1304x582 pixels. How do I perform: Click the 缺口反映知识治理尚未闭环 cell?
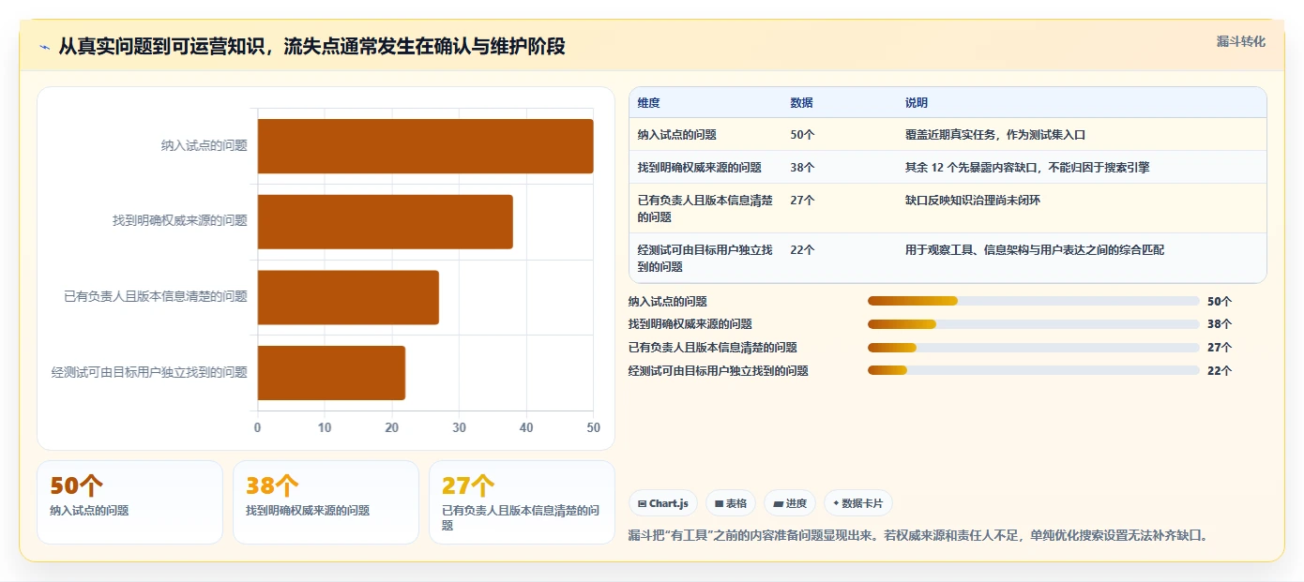click(973, 201)
